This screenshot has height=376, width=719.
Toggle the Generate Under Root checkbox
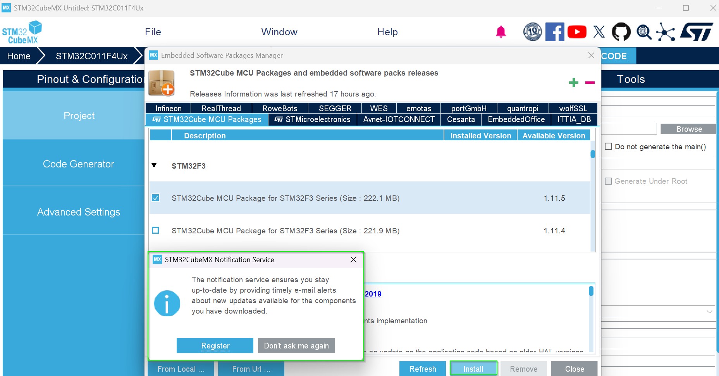coord(609,181)
